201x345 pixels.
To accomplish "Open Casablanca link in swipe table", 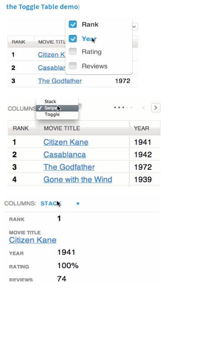I will coord(64,154).
